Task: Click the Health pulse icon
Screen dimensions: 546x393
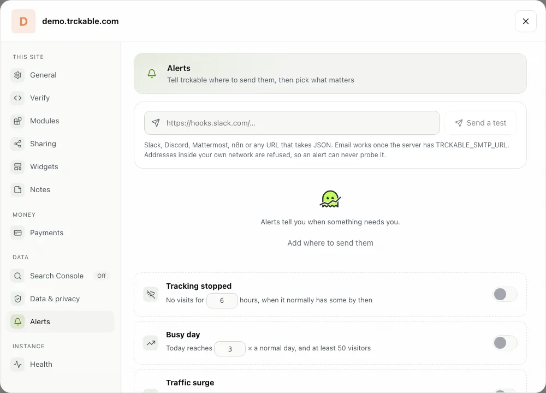Action: click(18, 365)
